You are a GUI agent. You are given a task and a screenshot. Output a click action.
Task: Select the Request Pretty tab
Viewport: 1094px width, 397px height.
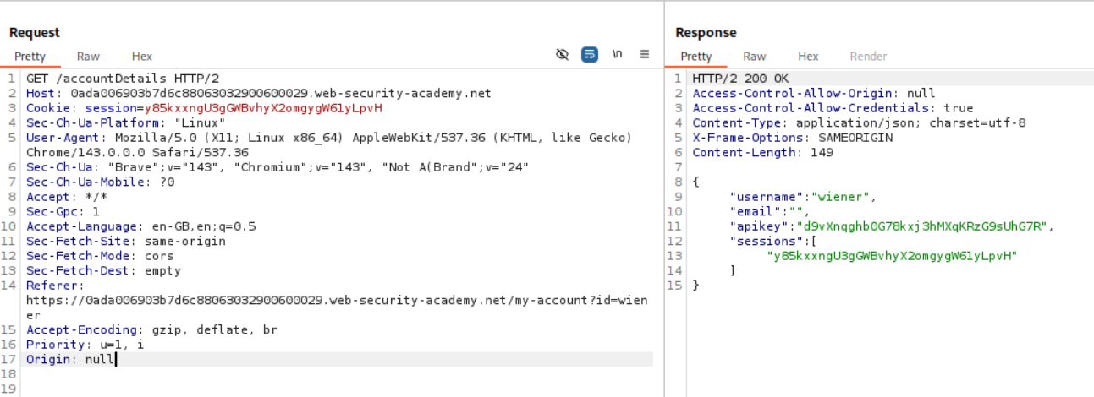pos(30,57)
